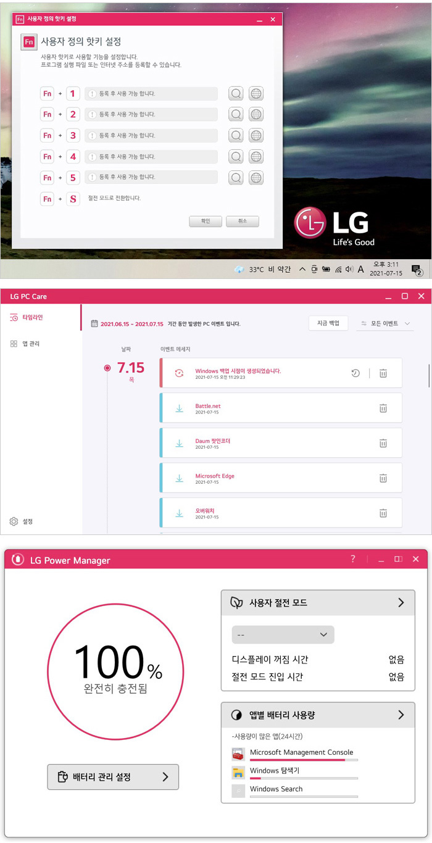The width and height of the screenshot is (432, 843).
Task: Click the 확인 button in hotkey dialog
Action: pos(206,221)
